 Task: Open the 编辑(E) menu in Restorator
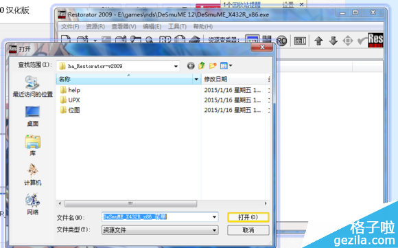coord(152,27)
